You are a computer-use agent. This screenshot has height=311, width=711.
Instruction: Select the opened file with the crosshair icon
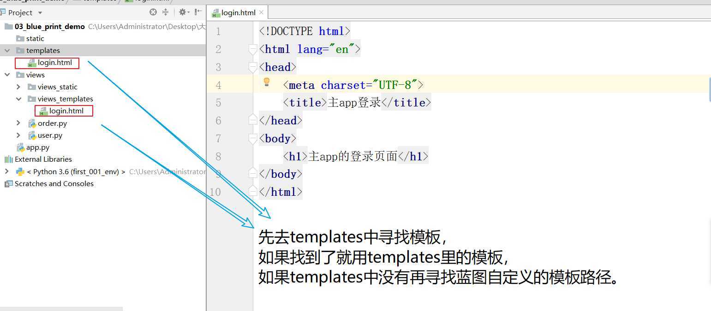(x=152, y=12)
